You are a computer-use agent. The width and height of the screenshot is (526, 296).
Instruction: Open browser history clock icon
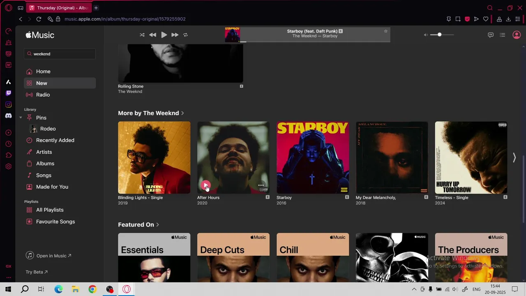[x=8, y=144]
